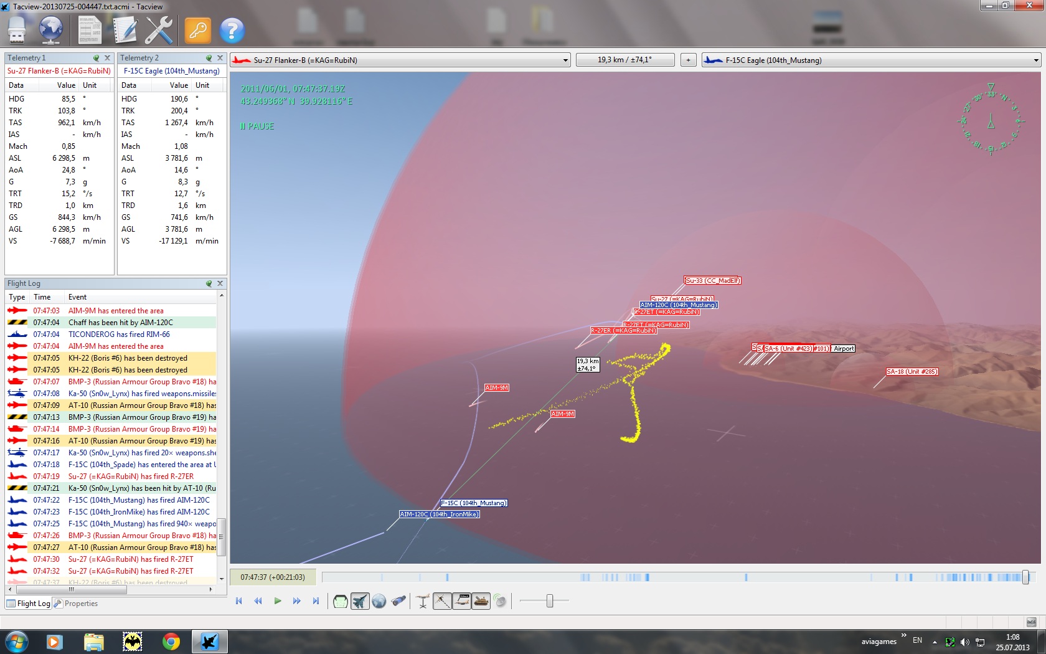Adjust the playback speed slider handle

550,600
